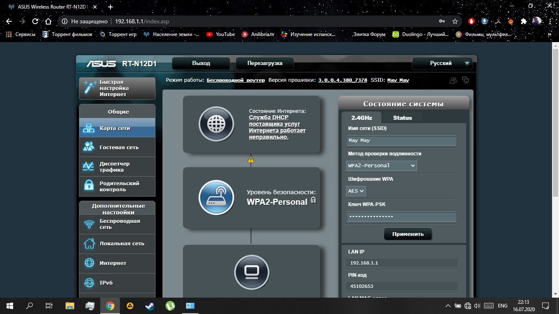Open the Русский language dropdown

pos(442,63)
